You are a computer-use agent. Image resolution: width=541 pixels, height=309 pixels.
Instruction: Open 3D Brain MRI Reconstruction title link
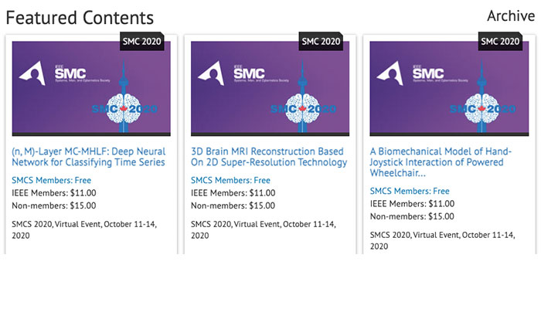(x=269, y=157)
